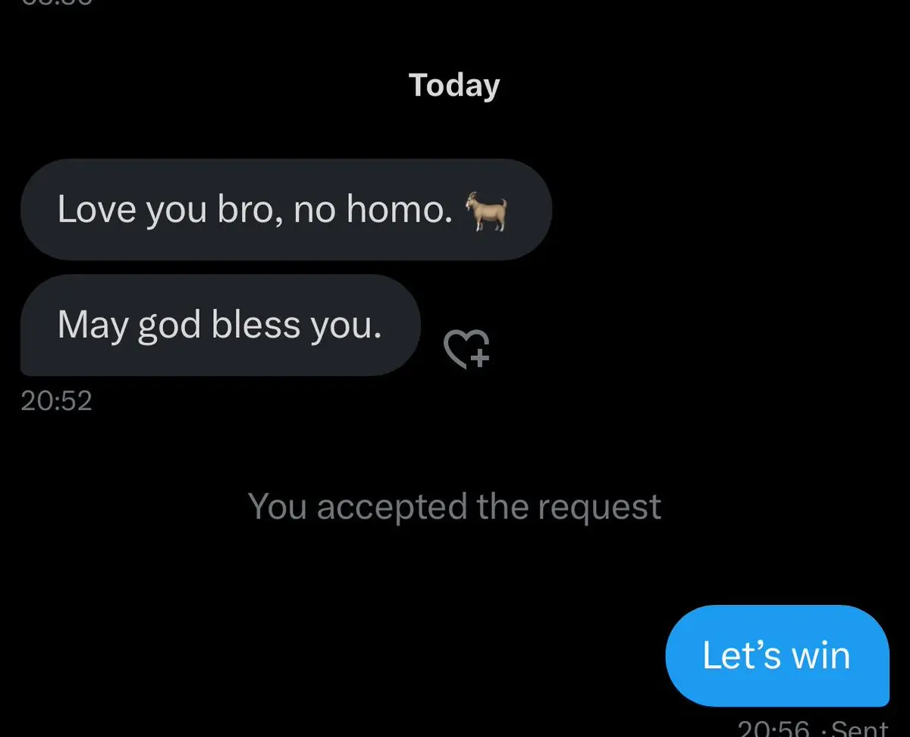Click the "You accepted the request" notice
This screenshot has width=910, height=737.
(455, 506)
